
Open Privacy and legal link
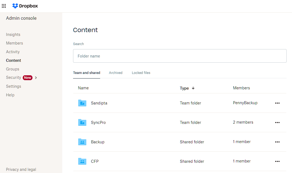pos(21,169)
